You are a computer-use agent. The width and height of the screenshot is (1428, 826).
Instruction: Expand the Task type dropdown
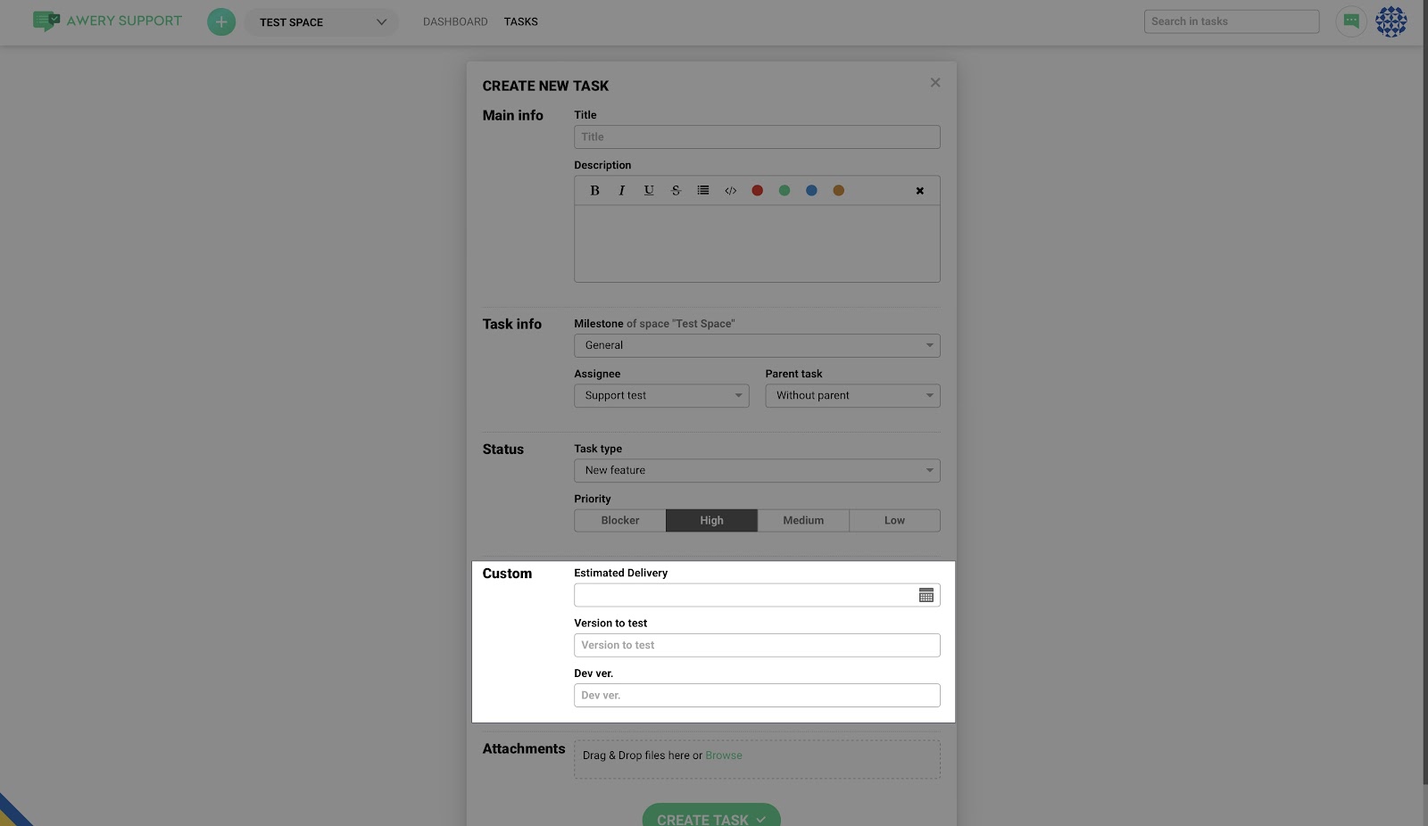coord(756,471)
